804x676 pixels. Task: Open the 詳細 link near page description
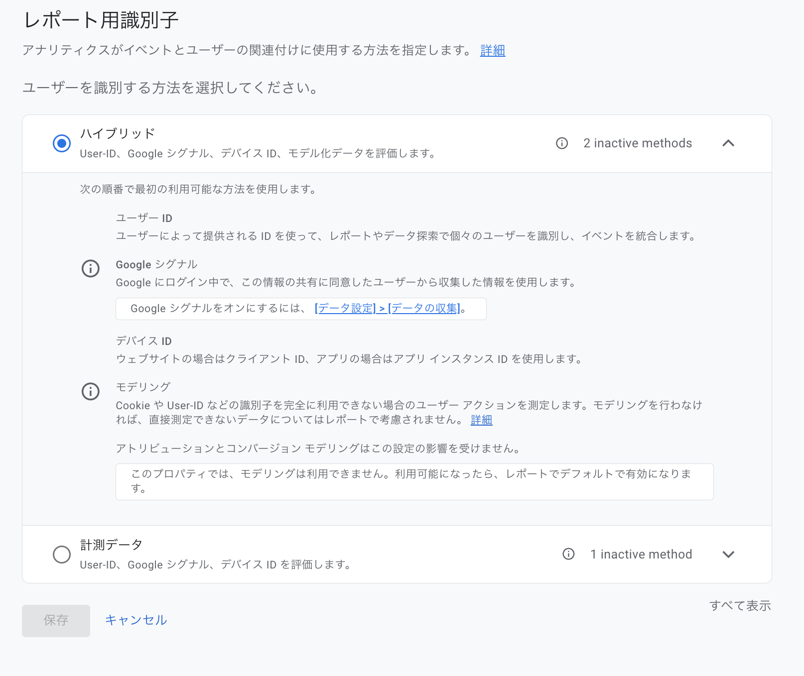(492, 50)
